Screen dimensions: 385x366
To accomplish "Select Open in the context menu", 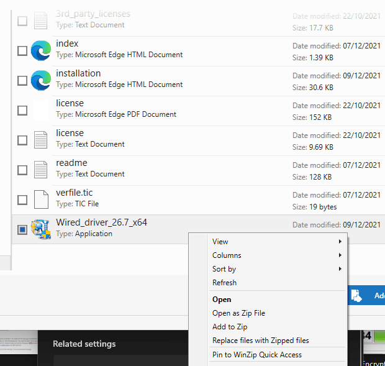I will [x=222, y=300].
